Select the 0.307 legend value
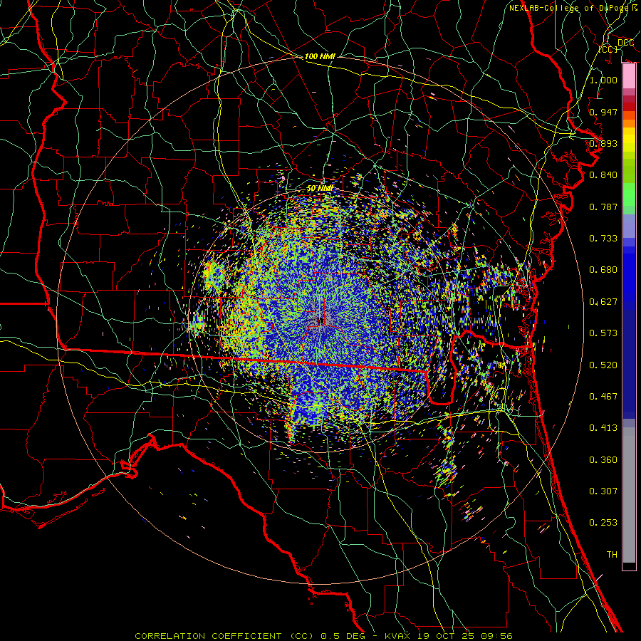The image size is (641, 641). [x=603, y=491]
